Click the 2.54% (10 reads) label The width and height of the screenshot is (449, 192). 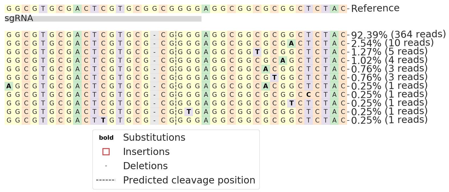point(392,43)
